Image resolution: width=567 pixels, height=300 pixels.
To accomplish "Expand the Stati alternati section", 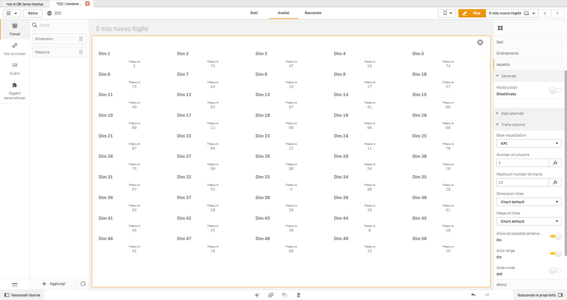I will [x=512, y=113].
